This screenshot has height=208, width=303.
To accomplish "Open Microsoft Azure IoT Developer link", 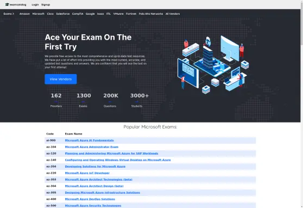I will [87, 173].
